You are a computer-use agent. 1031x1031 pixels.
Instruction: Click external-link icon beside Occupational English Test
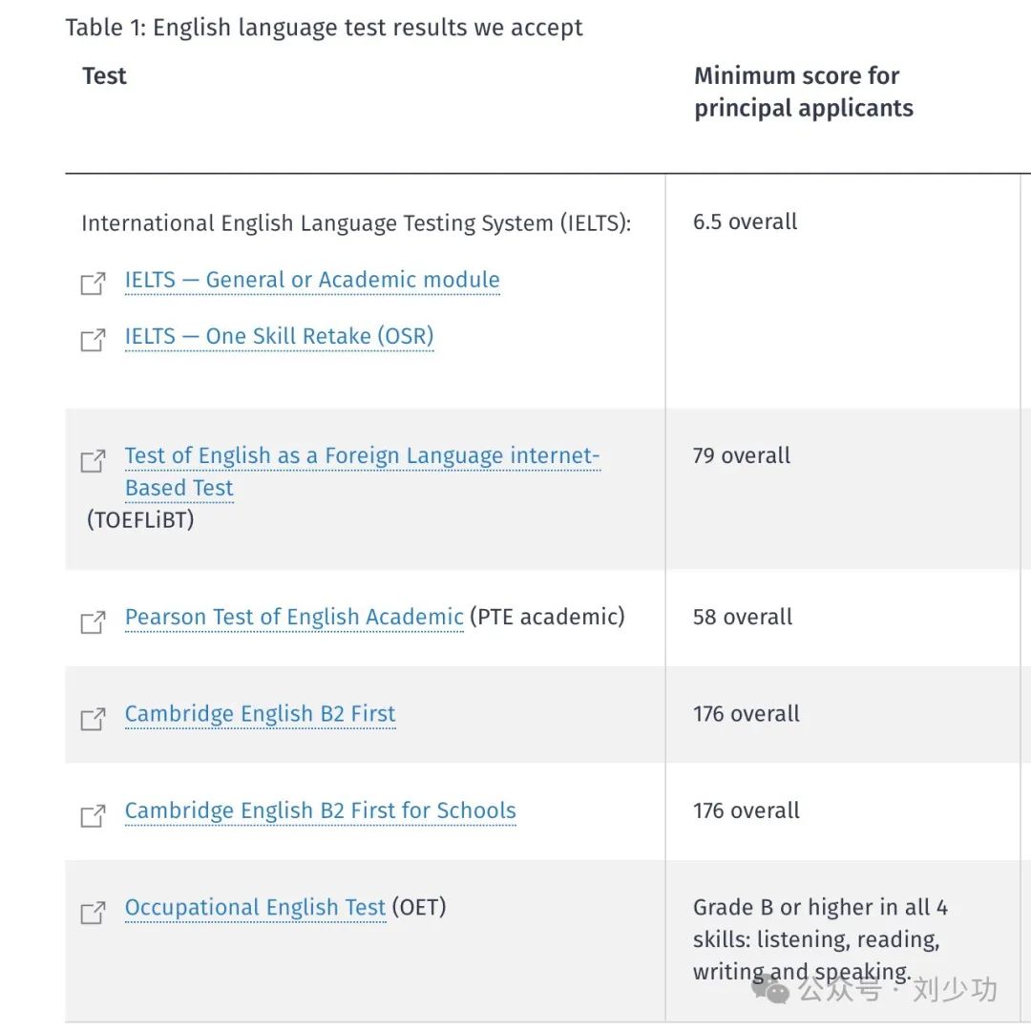pos(93,912)
